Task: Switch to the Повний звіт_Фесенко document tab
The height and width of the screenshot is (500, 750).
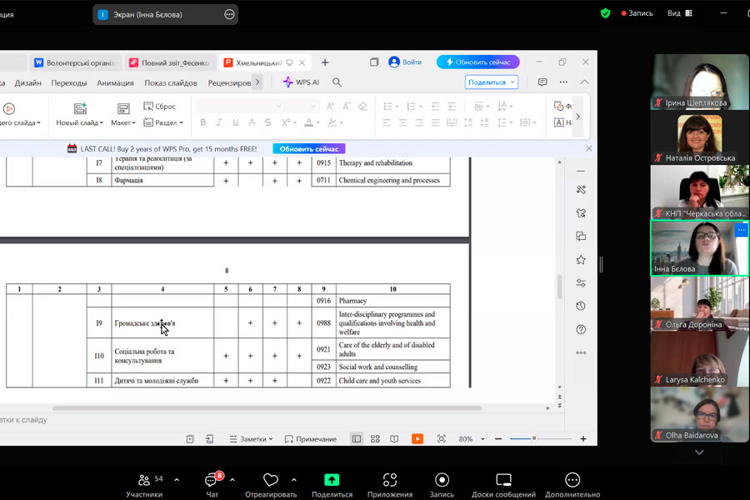Action: pos(170,62)
